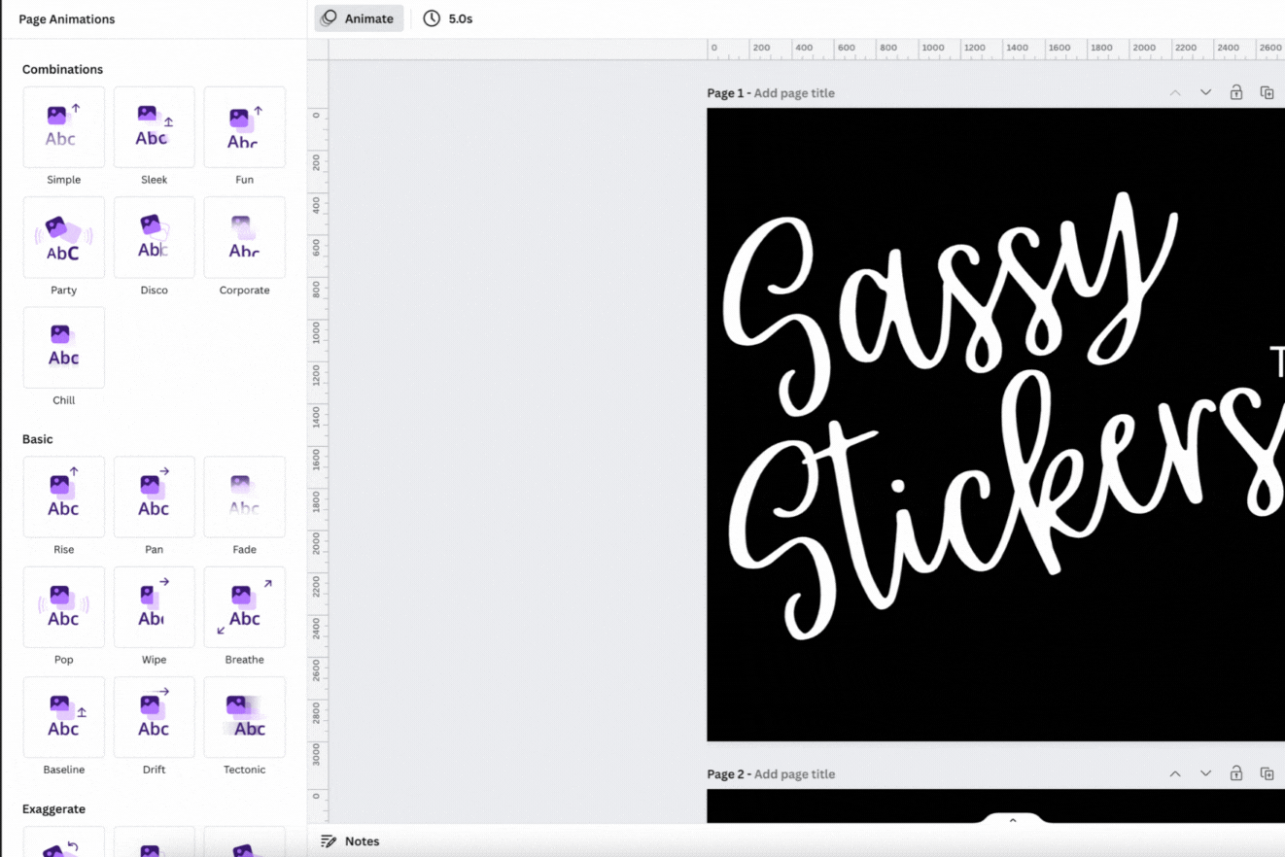Apply the Pan basic animation
The height and width of the screenshot is (857, 1285).
click(x=154, y=497)
